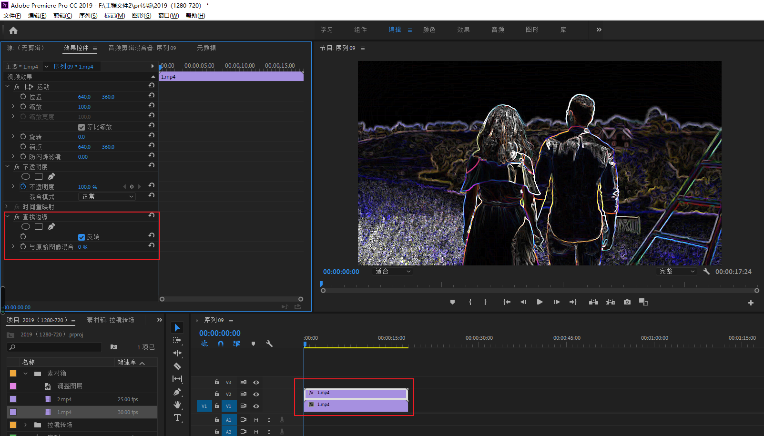
Task: Go to the Home screen icon
Action: pyautogui.click(x=13, y=30)
